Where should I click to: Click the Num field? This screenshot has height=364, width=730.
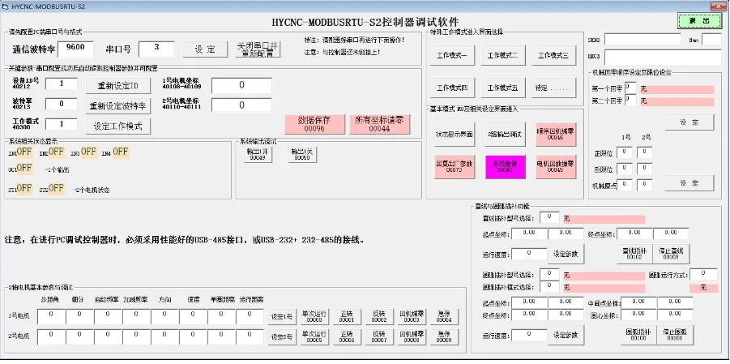tap(711, 39)
